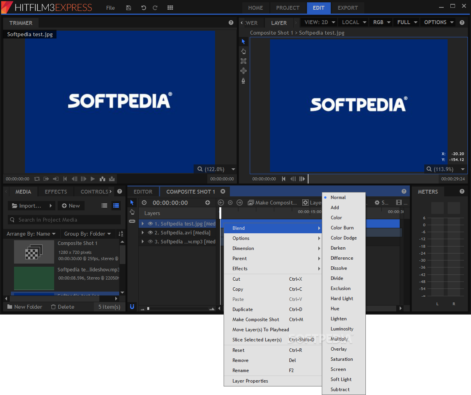This screenshot has height=395, width=471.
Task: Click Make Composite Shot toolbar button
Action: [272, 203]
